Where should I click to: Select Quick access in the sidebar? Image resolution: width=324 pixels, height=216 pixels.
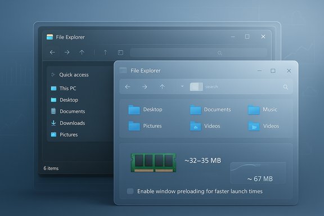pos(74,75)
